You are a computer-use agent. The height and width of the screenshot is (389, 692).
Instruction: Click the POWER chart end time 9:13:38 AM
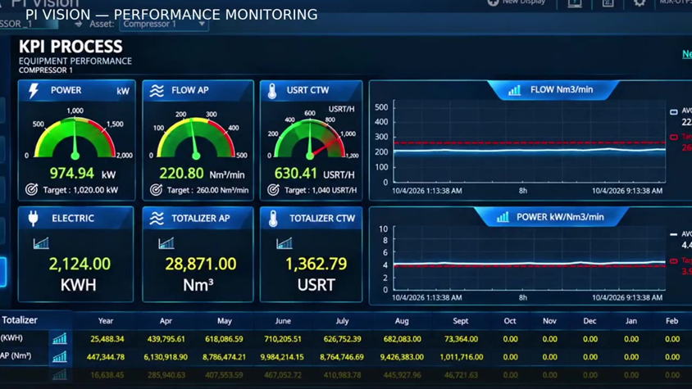[627, 298]
